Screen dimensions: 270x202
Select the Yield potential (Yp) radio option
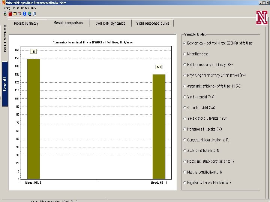(198, 97)
